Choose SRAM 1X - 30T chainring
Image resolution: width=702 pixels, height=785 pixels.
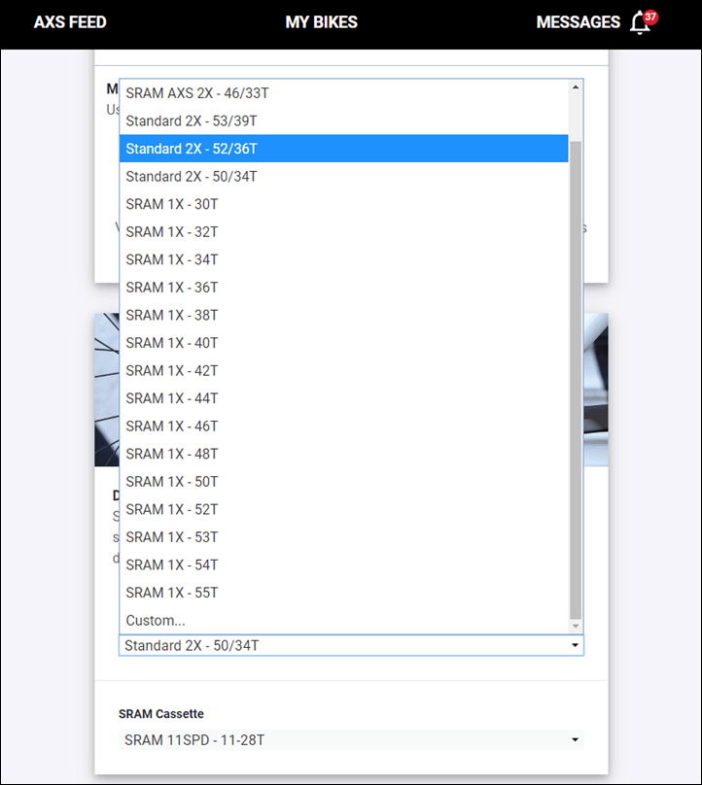coord(344,204)
